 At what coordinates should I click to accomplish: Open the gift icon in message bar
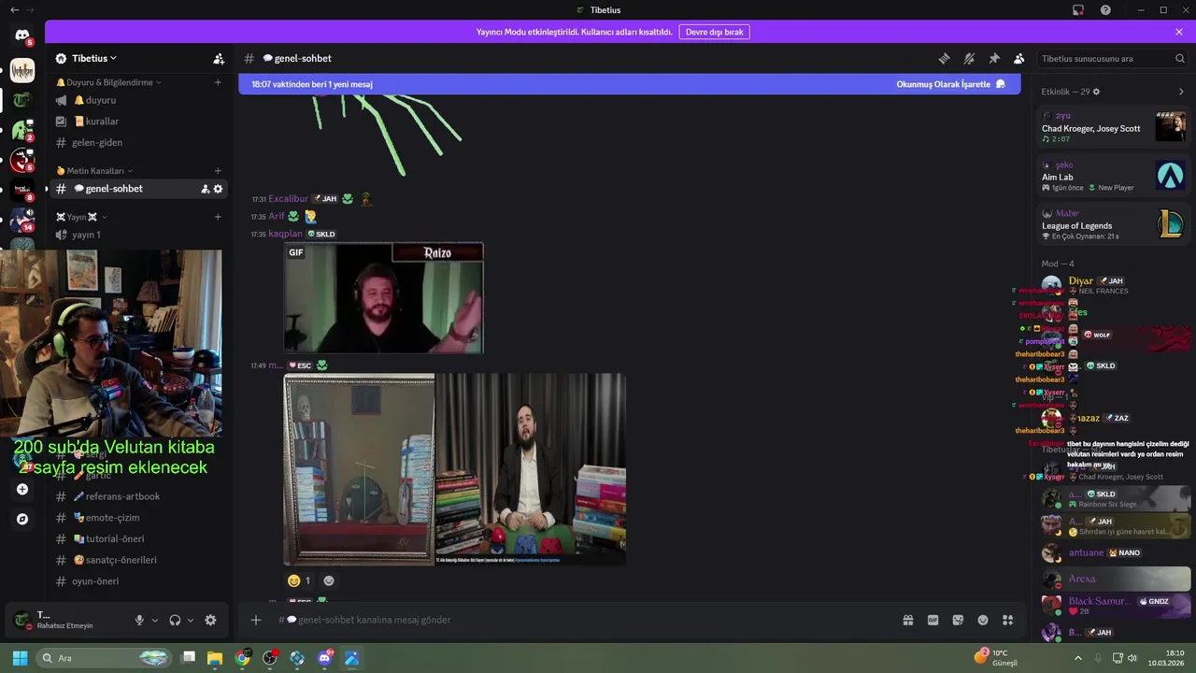(x=907, y=620)
